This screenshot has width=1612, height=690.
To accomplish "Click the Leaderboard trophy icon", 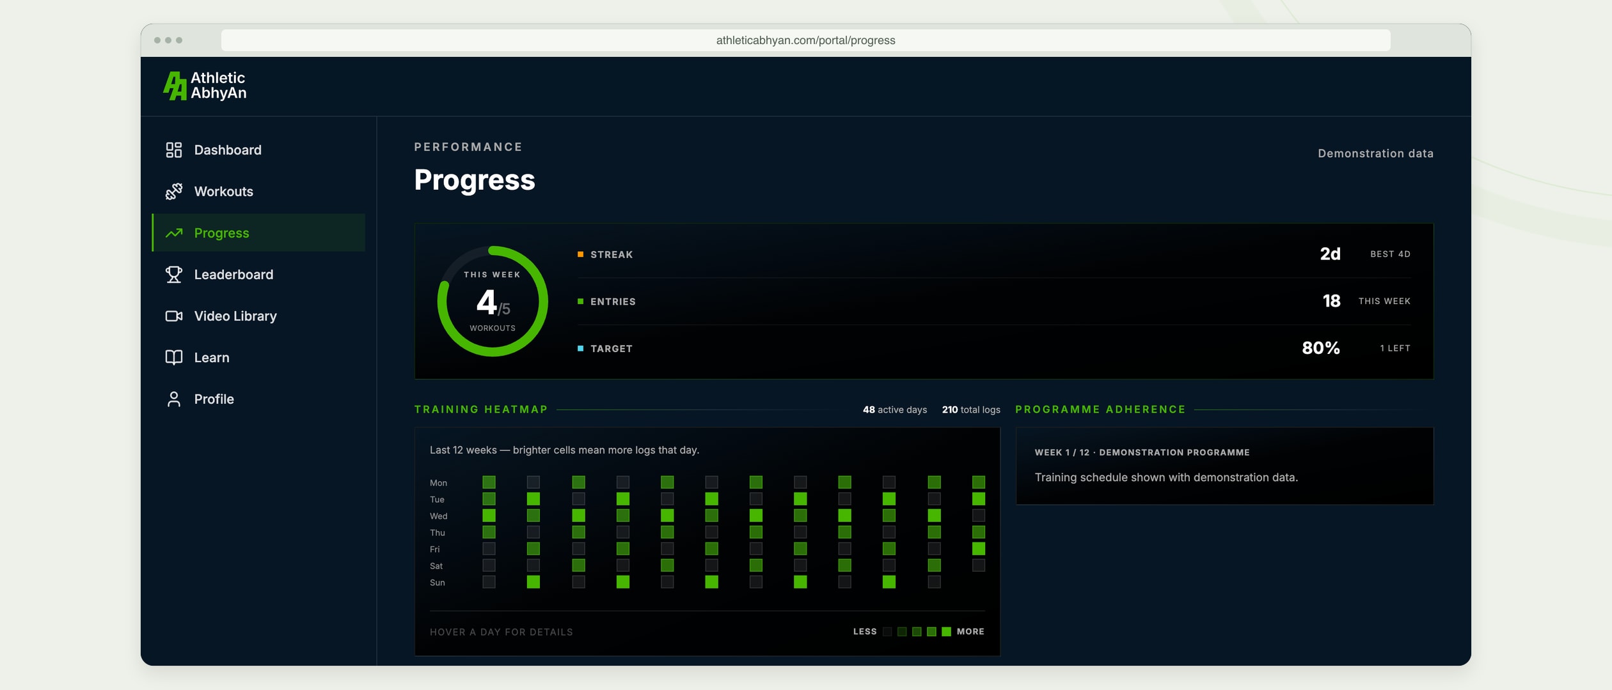I will tap(173, 275).
